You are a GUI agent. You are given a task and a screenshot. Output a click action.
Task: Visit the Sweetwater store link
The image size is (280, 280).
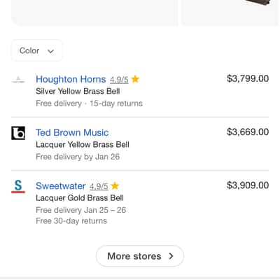click(x=61, y=186)
